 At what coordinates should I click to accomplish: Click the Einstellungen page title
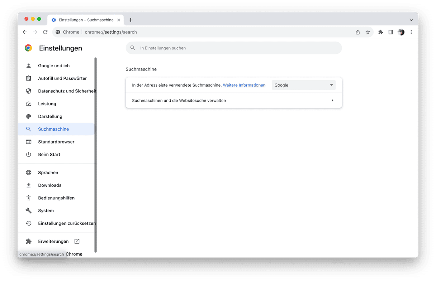click(61, 48)
